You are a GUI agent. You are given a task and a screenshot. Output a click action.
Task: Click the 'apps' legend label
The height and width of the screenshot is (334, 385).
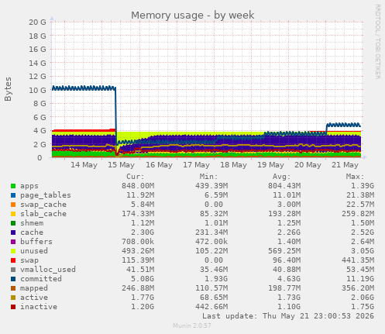pos(29,186)
